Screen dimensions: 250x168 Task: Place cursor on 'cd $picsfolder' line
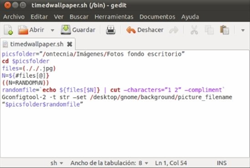(x=26, y=61)
